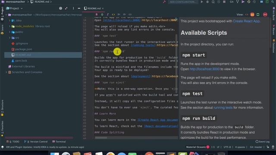Toggle read-only lock icon in status bar
The image size is (276, 155).
pos(268,147)
